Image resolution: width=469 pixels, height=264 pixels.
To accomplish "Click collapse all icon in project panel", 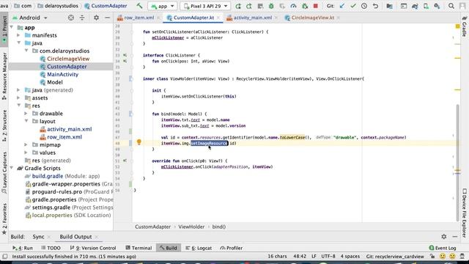I will pos(82,18).
